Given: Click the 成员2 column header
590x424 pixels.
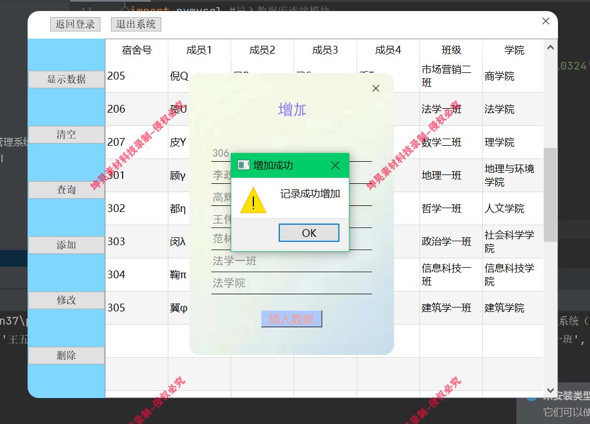Looking at the screenshot, I should pos(262,50).
